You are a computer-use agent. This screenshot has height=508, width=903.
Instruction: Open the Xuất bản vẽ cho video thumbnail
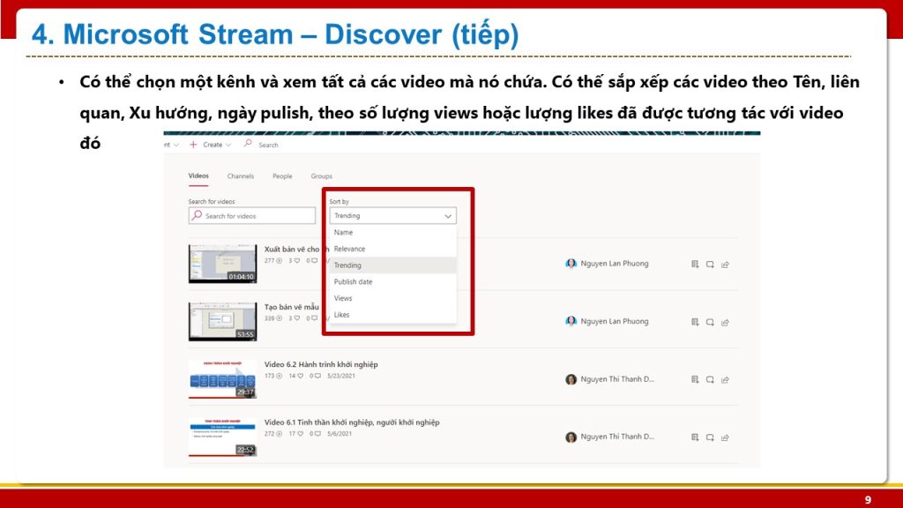(x=222, y=263)
